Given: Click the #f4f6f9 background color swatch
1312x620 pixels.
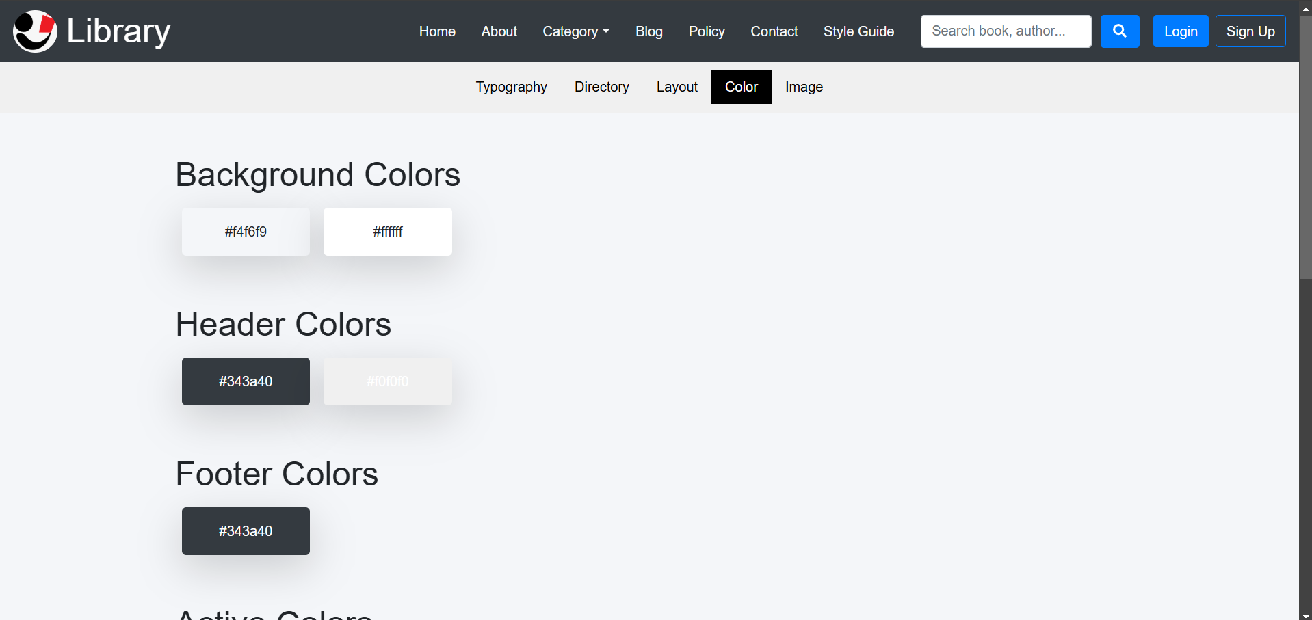Looking at the screenshot, I should tap(246, 232).
